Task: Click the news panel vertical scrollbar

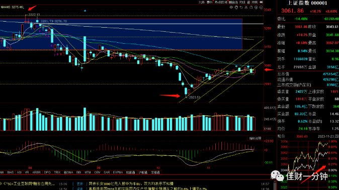Action: click(275, 185)
